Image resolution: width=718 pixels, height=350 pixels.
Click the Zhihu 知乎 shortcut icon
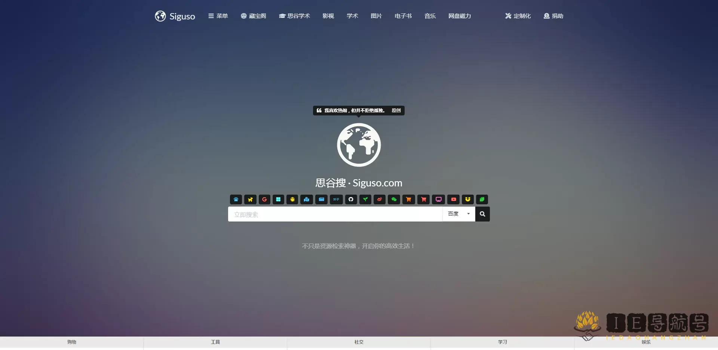coord(336,199)
